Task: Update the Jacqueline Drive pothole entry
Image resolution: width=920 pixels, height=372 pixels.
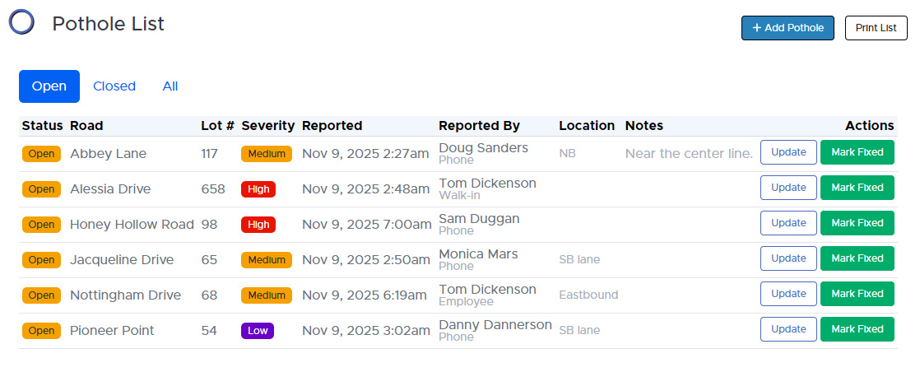Action: [x=788, y=258]
